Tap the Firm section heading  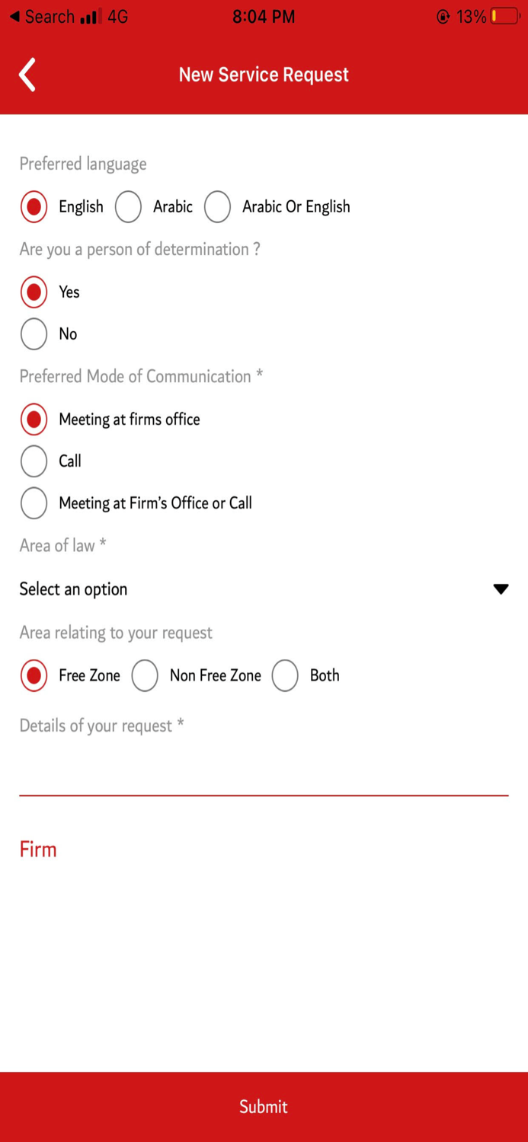click(38, 850)
